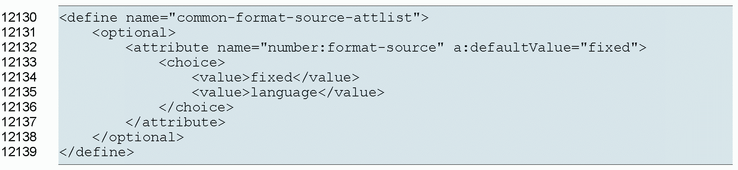Click line number 12139
738x170 pixels.
click(x=19, y=152)
